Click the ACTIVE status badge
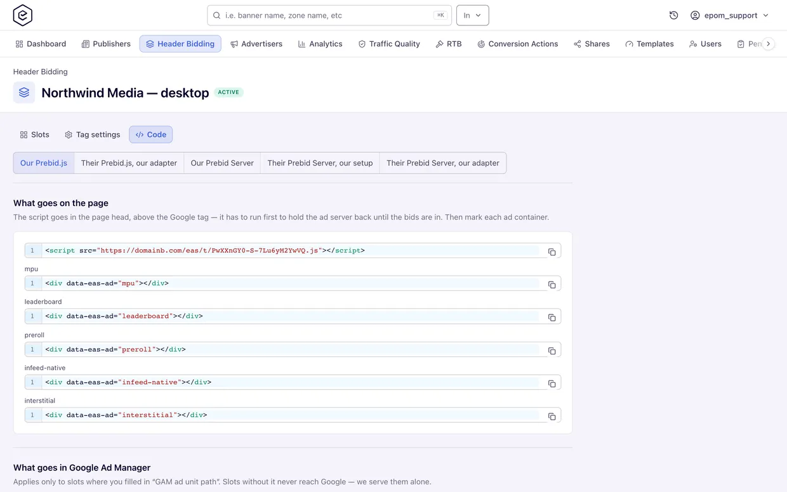Viewport: 787px width, 492px height. [x=228, y=92]
